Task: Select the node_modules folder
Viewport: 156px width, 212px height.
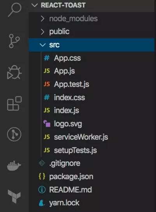Action: coord(92,19)
